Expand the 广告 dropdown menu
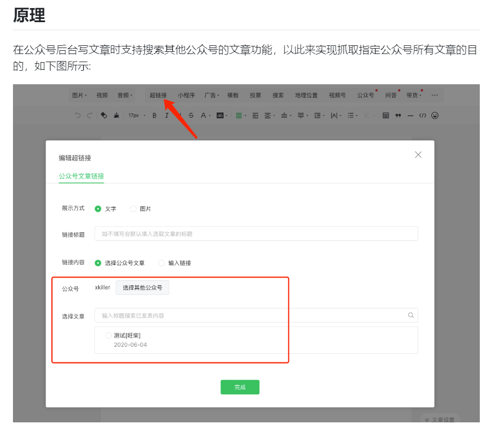The width and height of the screenshot is (496, 431). click(x=211, y=95)
